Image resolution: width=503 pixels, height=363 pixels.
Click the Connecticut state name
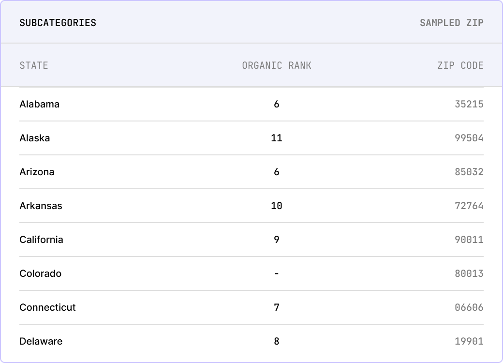click(x=47, y=307)
